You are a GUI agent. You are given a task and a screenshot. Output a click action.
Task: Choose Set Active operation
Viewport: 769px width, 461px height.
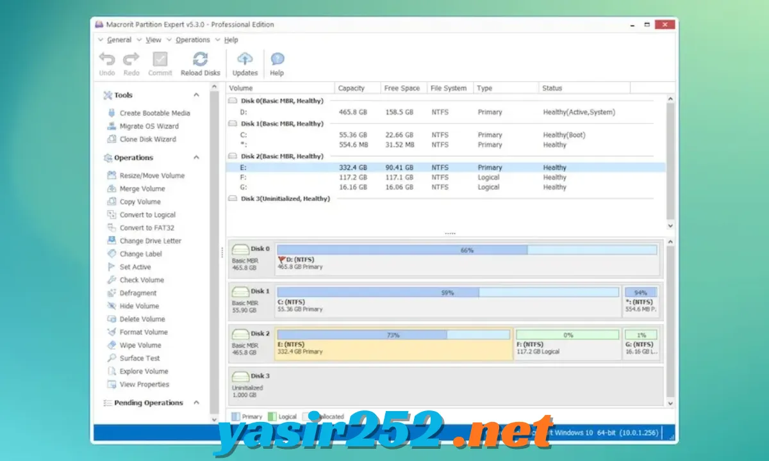pos(135,267)
